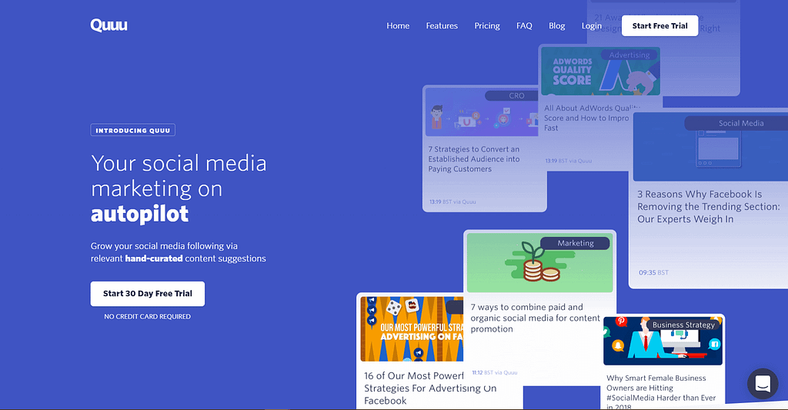Open '3 Reasons Why Facebook' article title
Screen dimensions: 788x410
tap(709, 206)
